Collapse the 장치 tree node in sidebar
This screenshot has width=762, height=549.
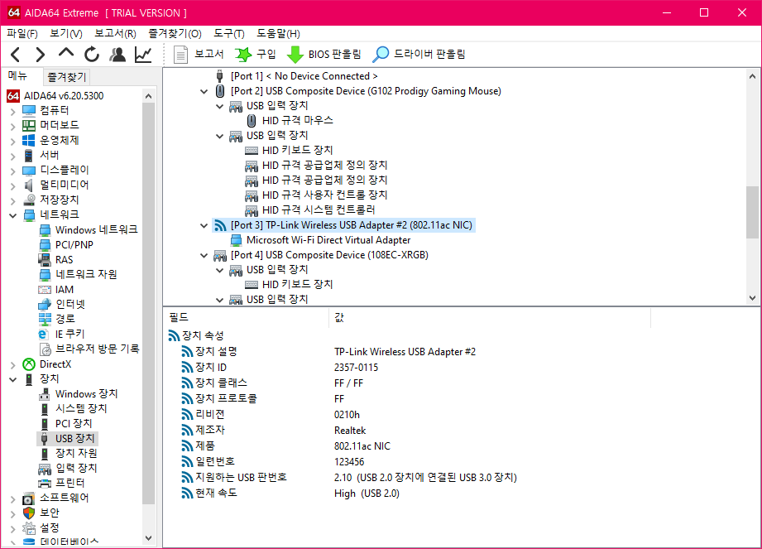12,379
